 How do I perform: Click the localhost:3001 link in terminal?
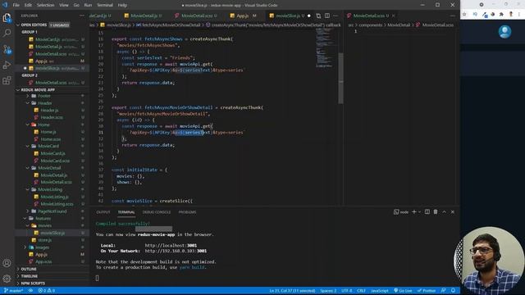pos(171,245)
